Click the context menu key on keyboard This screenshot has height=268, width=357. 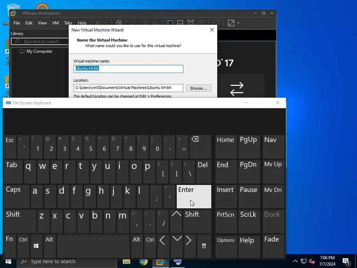click(x=204, y=246)
